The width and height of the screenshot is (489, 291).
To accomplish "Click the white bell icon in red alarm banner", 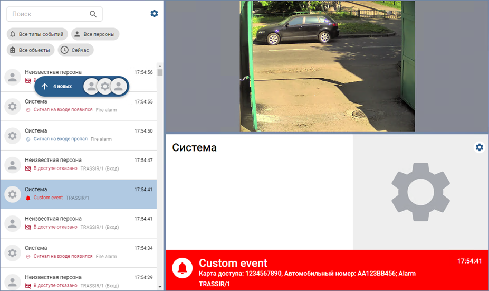I will [182, 269].
